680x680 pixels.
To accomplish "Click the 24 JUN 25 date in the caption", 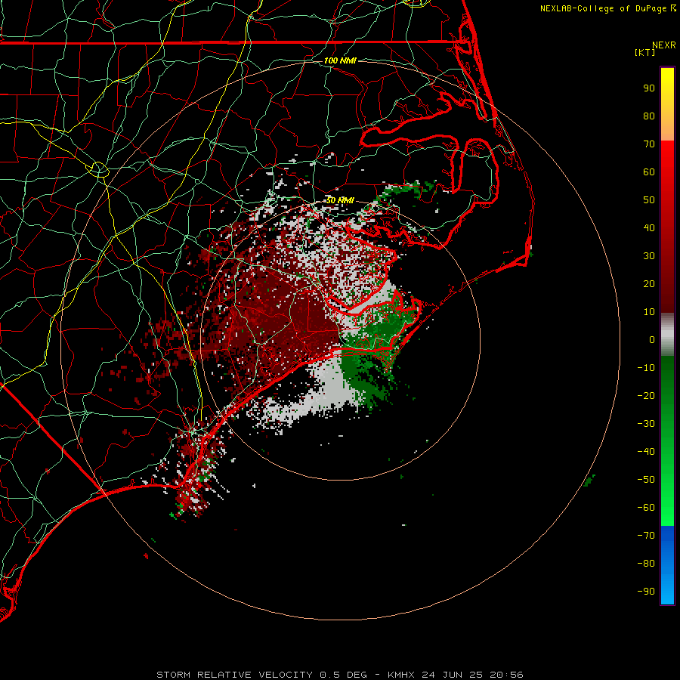I will point(452,675).
